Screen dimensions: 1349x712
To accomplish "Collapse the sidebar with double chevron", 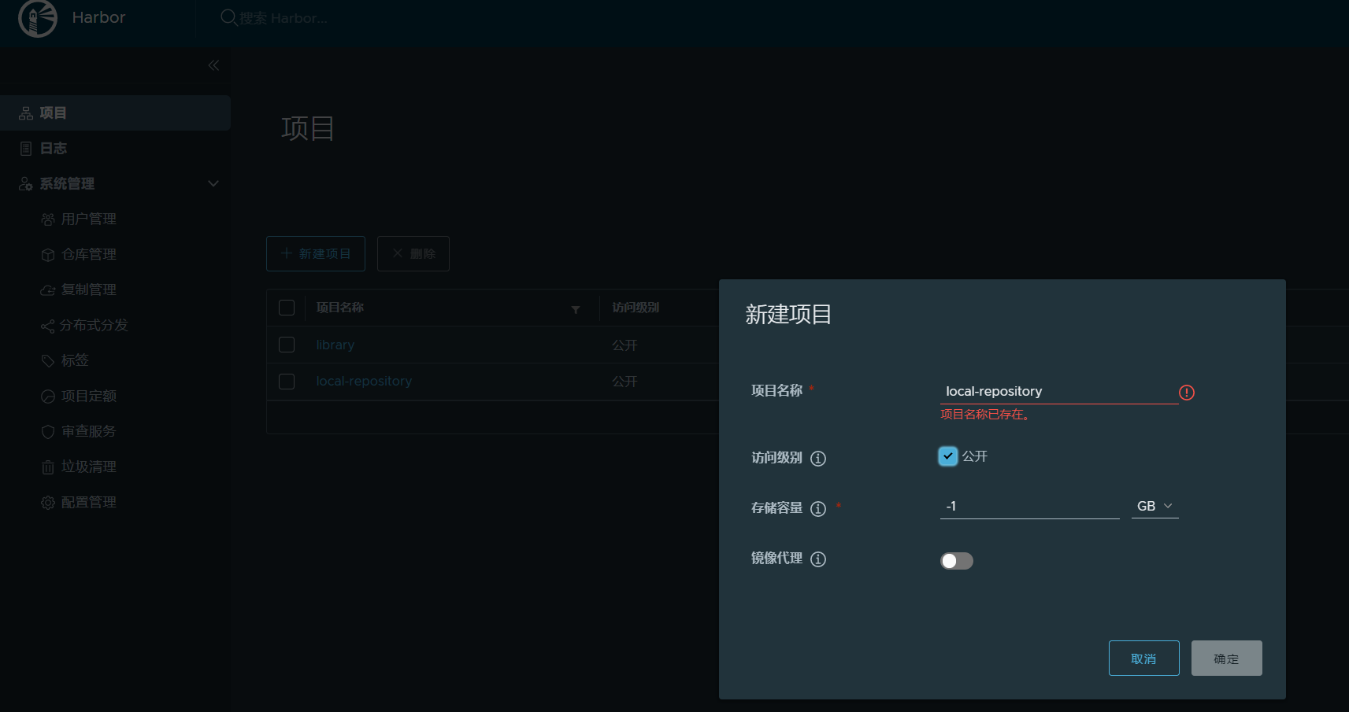I will click(213, 66).
